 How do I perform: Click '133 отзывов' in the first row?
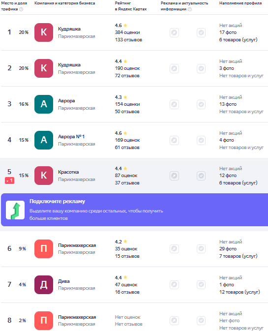coord(128,40)
